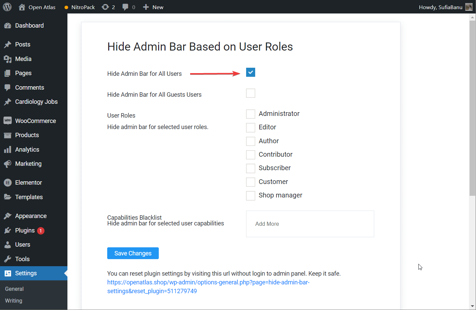Click the comments bubble icon in toolbar
The width and height of the screenshot is (476, 310).
(x=125, y=7)
